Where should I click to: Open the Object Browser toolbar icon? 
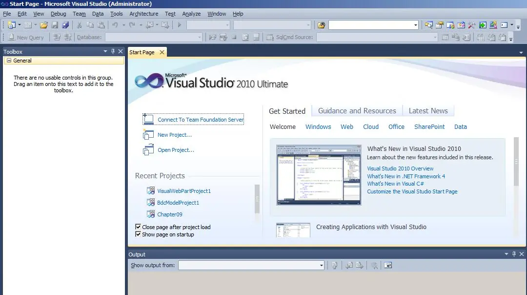(461, 25)
